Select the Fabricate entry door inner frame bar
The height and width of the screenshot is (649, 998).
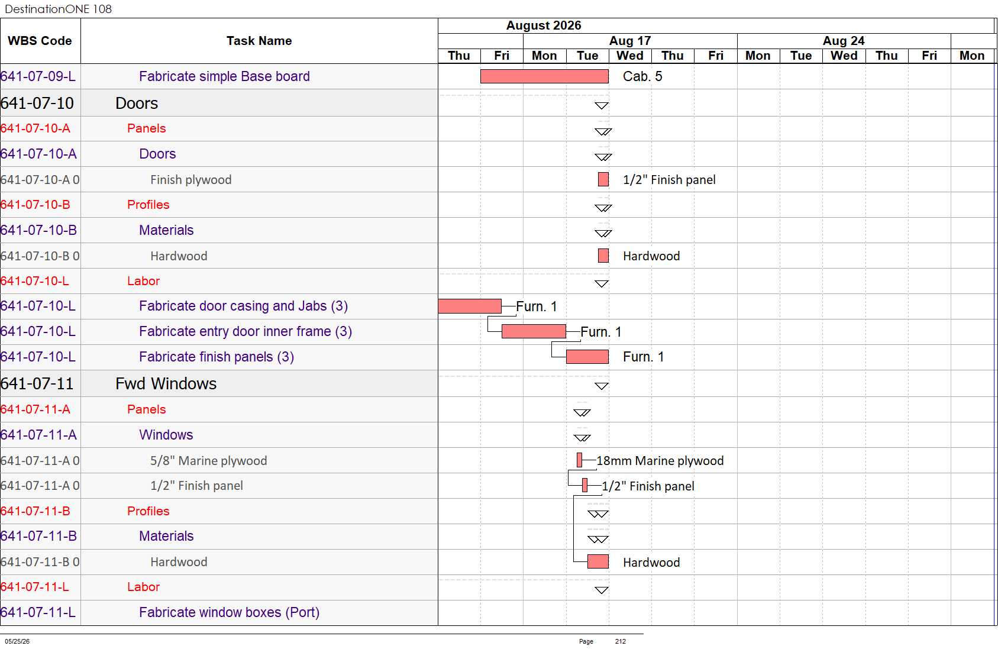point(534,331)
